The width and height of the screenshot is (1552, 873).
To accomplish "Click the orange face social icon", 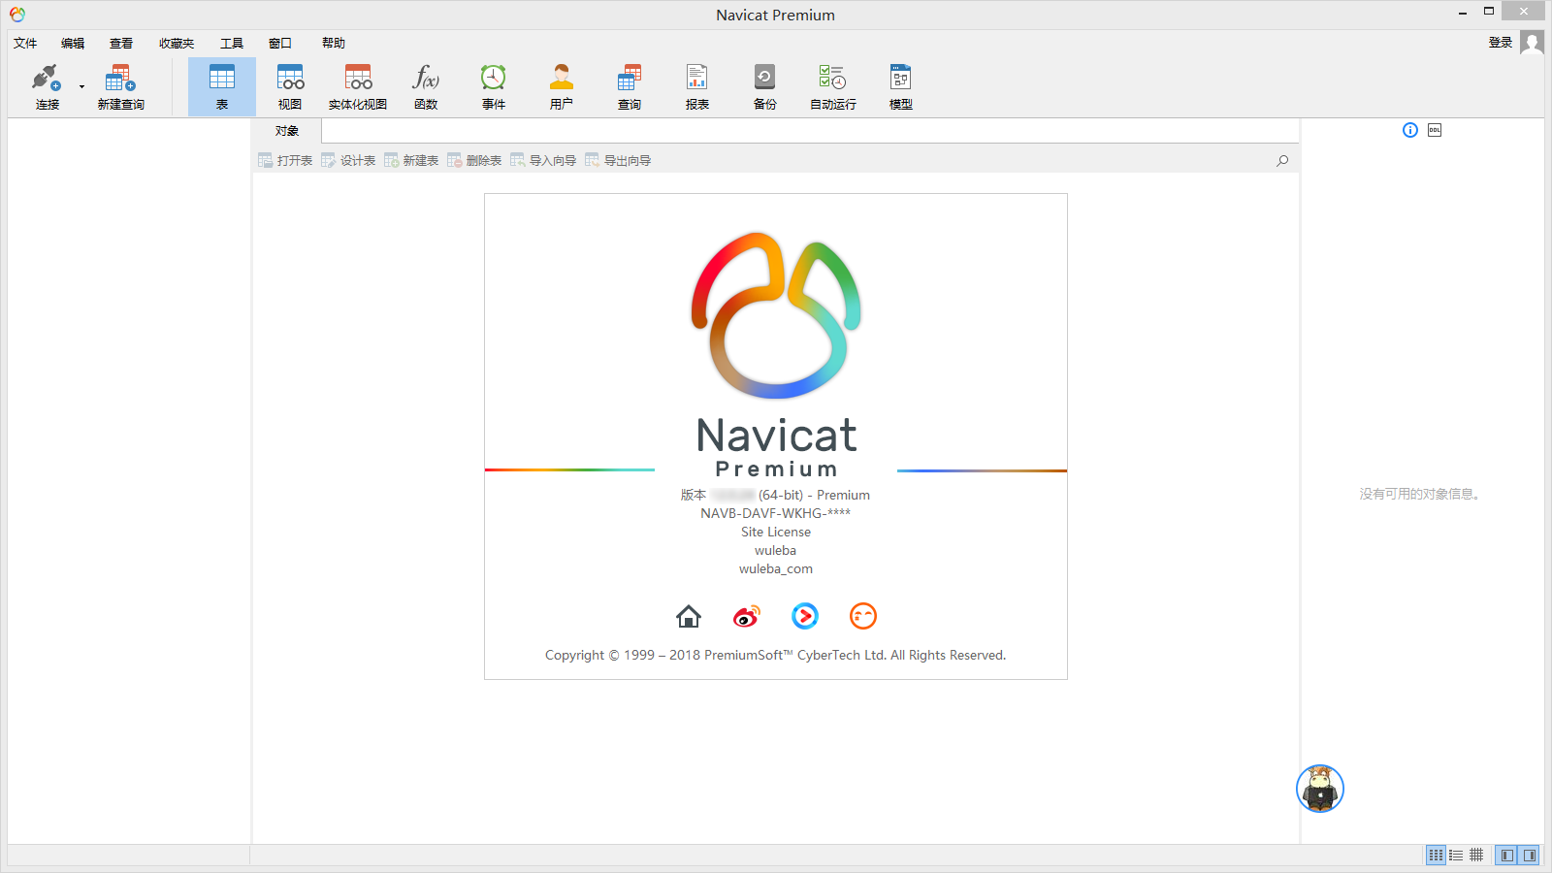I will (x=863, y=616).
